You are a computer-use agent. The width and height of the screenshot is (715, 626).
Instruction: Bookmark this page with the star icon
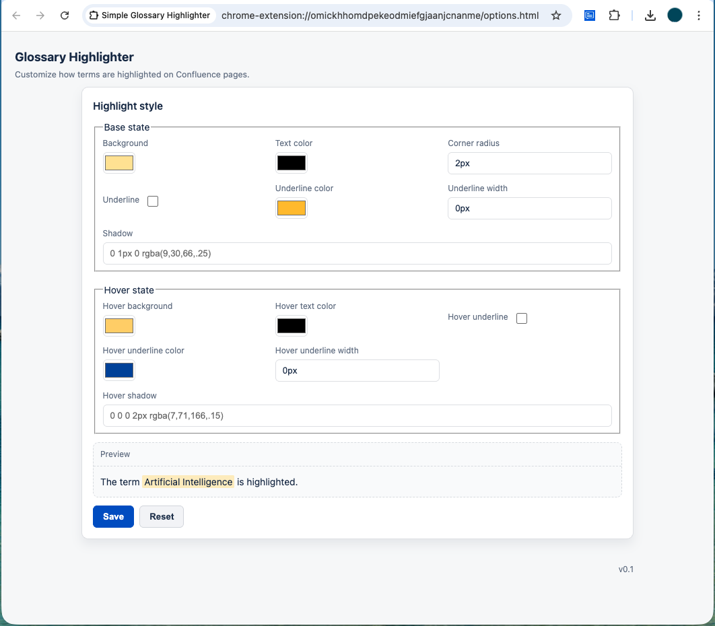(x=556, y=15)
